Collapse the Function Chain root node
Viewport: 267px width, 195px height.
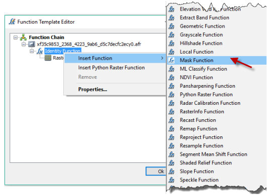(x=16, y=37)
